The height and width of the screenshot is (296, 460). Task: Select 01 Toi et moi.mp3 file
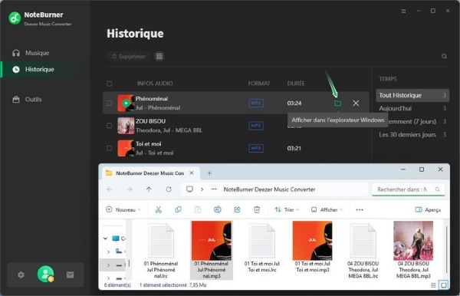[x=312, y=247]
